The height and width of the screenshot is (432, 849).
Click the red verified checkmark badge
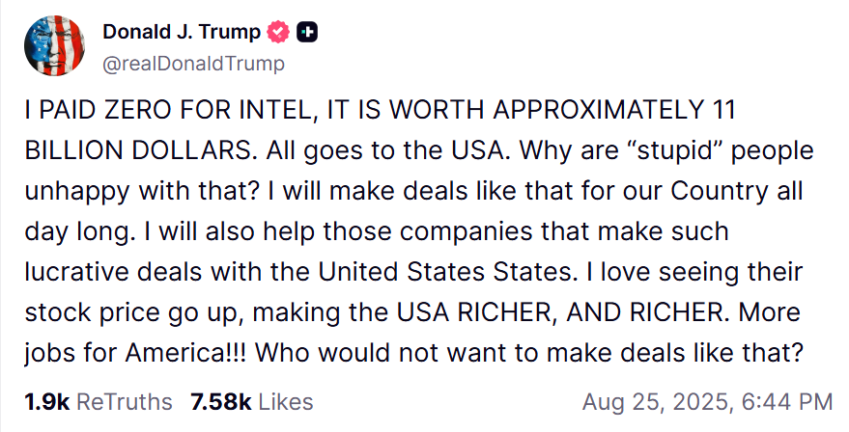[278, 32]
